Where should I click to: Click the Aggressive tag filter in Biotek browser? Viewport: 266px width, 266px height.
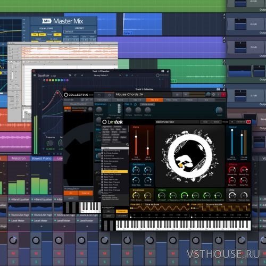pos(107,127)
